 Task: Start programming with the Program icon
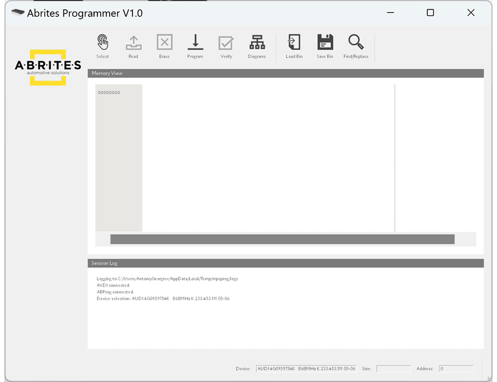click(195, 43)
